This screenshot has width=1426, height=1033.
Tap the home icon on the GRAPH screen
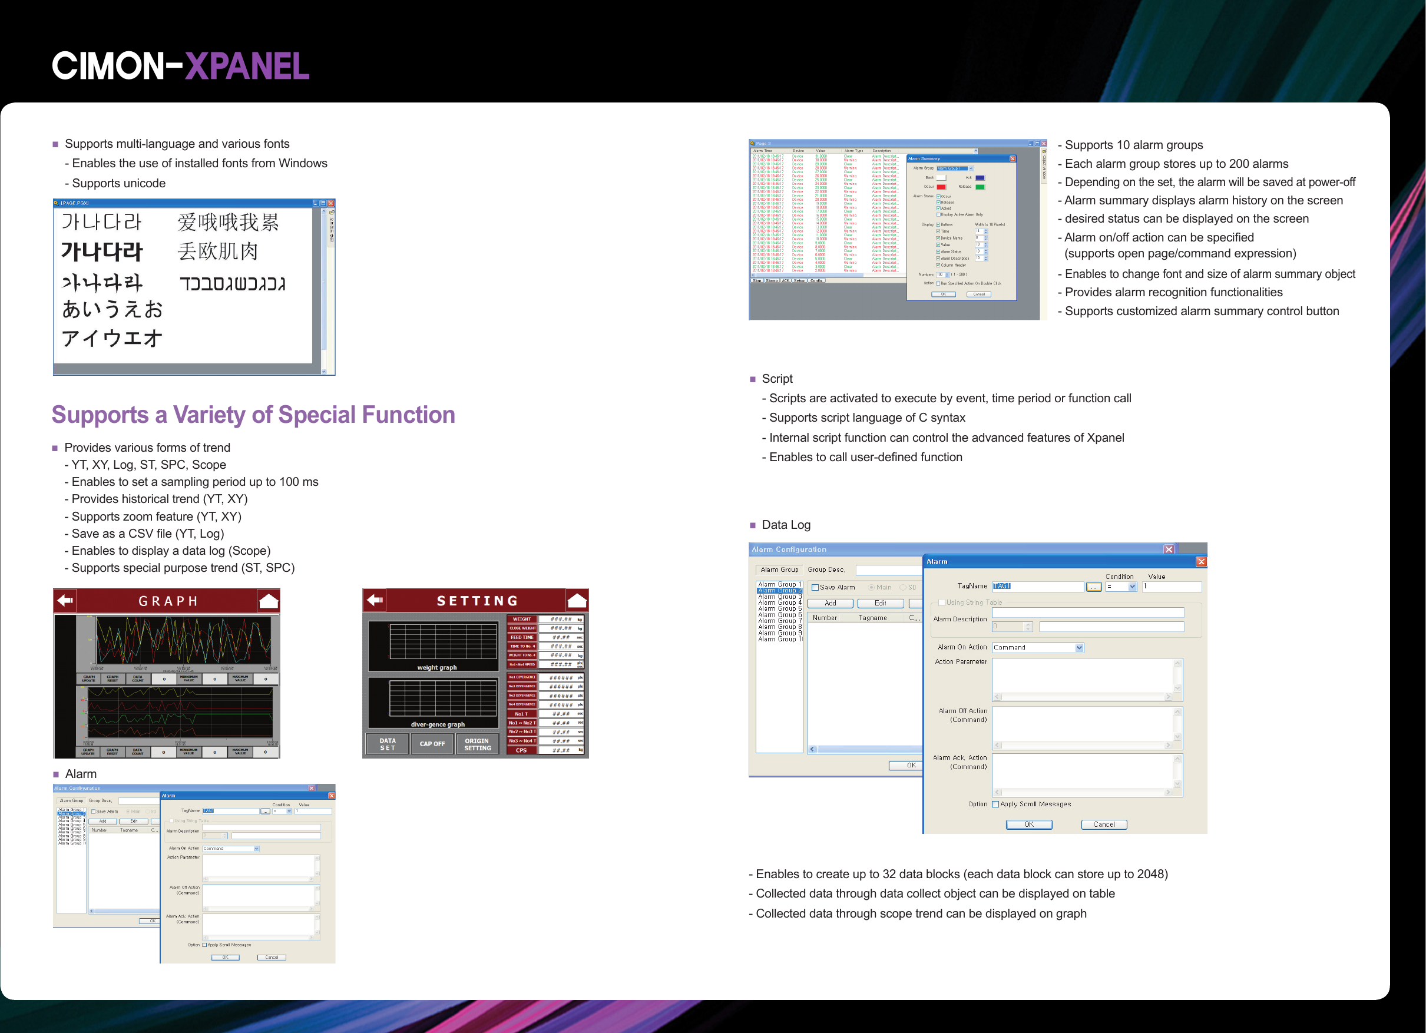pos(269,601)
